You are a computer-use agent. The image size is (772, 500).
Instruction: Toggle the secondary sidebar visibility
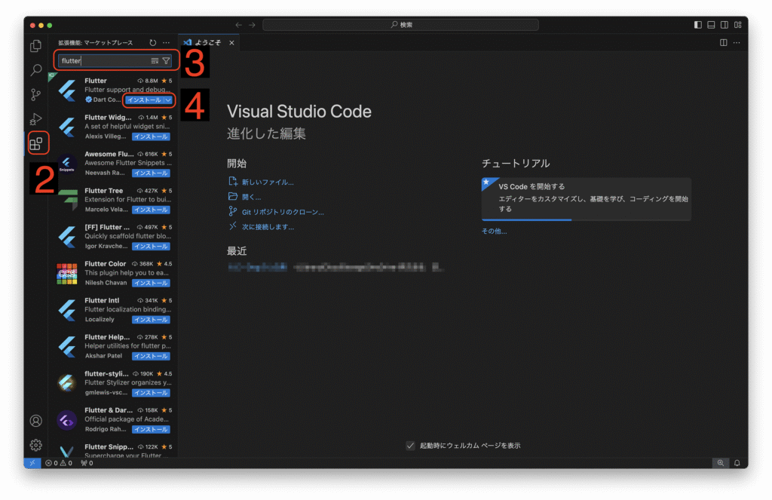(725, 25)
